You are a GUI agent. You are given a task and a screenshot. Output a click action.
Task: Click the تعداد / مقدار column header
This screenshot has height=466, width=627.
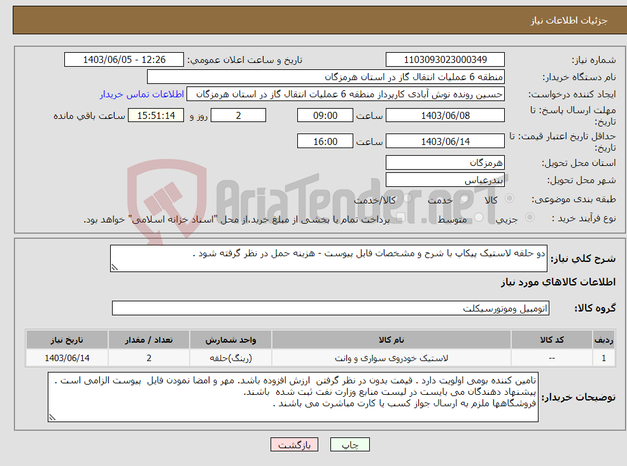tap(149, 340)
